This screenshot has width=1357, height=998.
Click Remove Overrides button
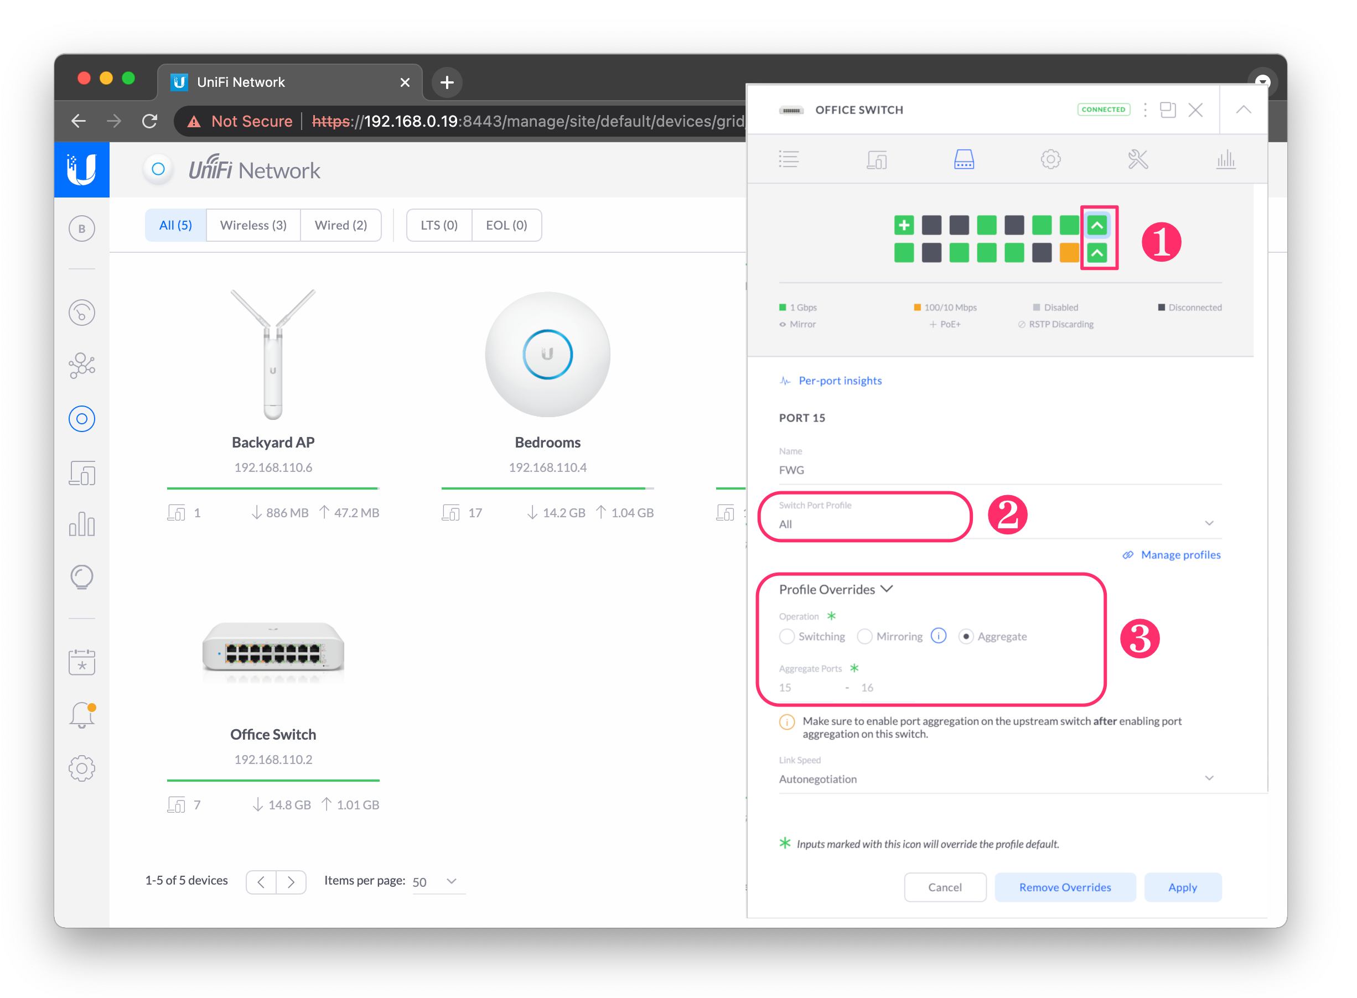point(1065,887)
